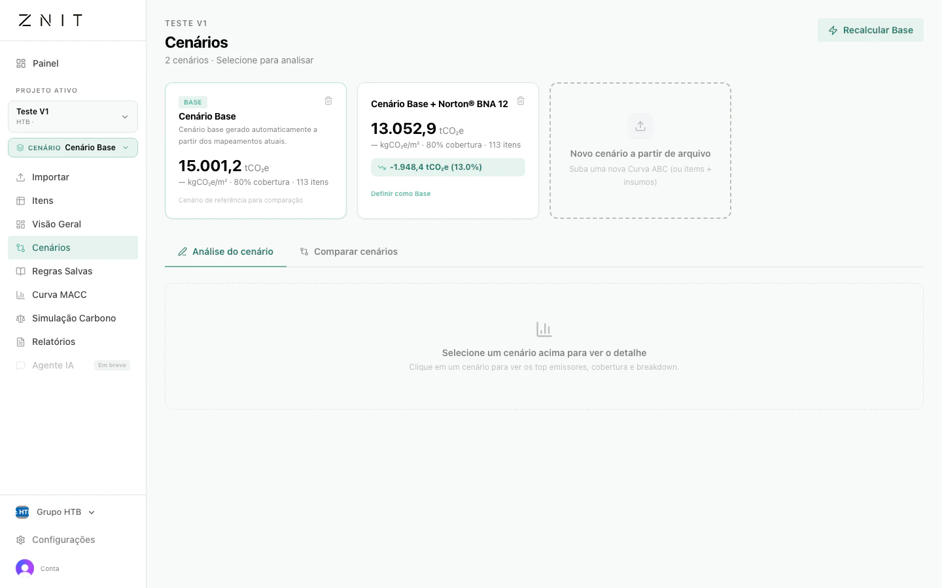942x588 pixels.
Task: Go to Painel in sidebar
Action: click(73, 63)
